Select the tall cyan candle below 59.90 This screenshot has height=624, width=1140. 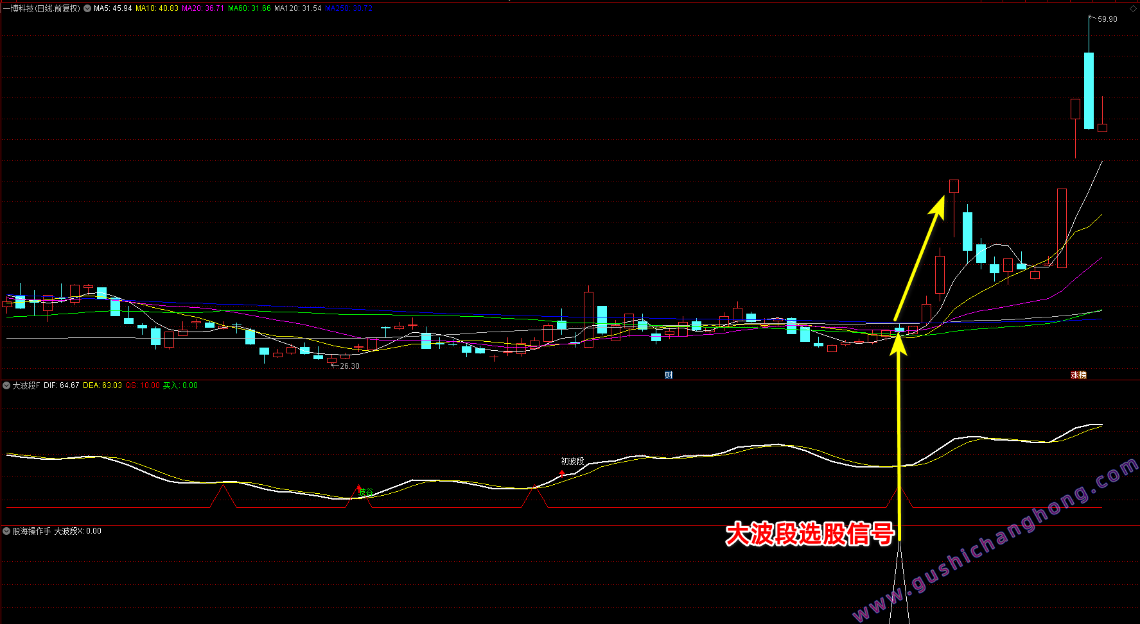pyautogui.click(x=1089, y=90)
